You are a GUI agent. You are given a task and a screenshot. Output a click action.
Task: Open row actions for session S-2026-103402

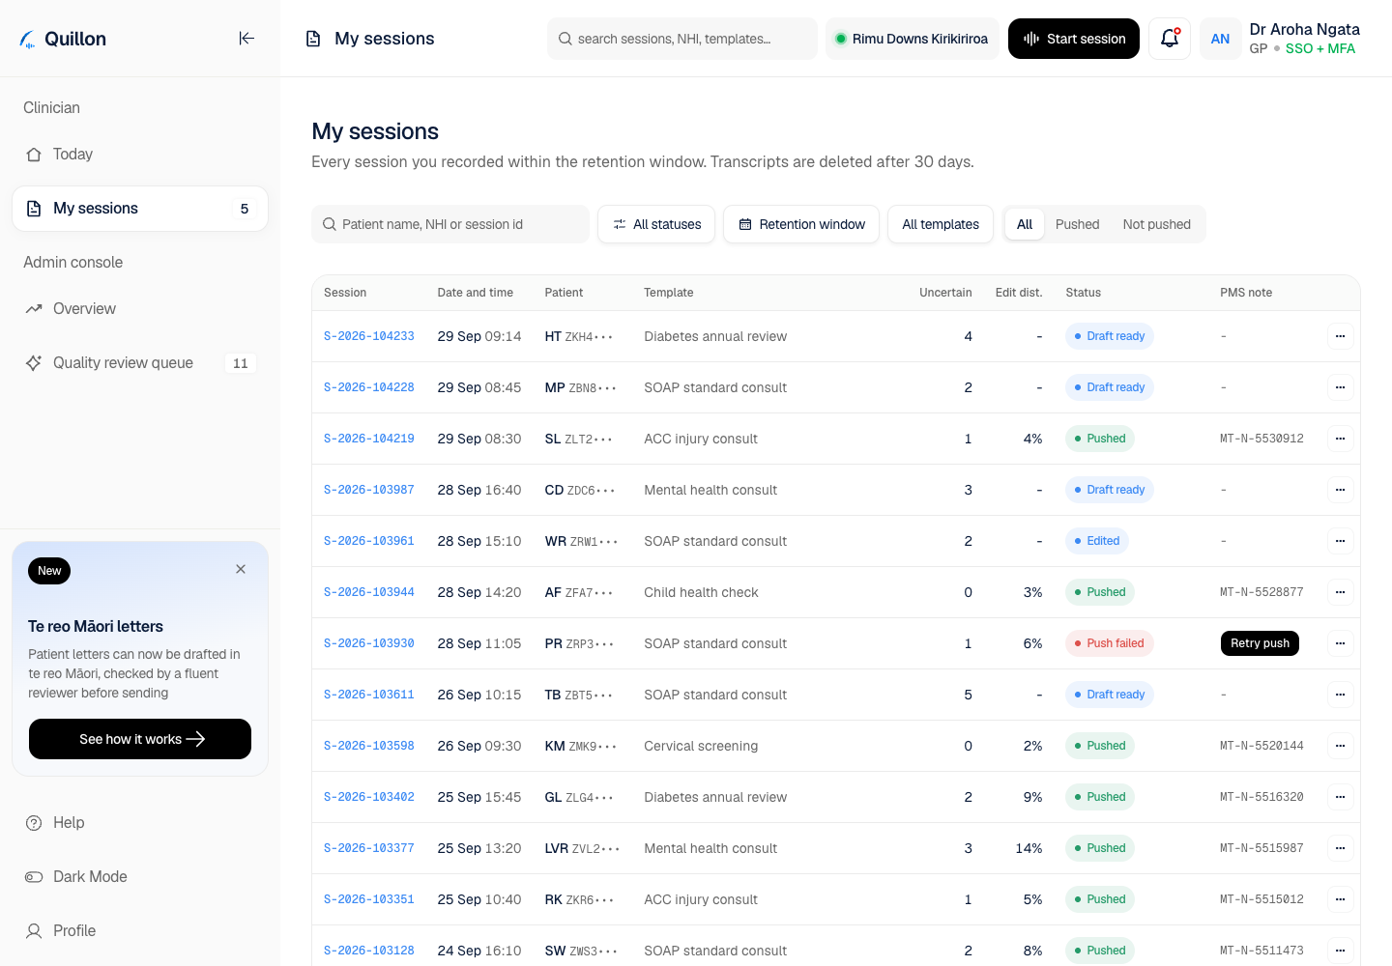coord(1340,797)
